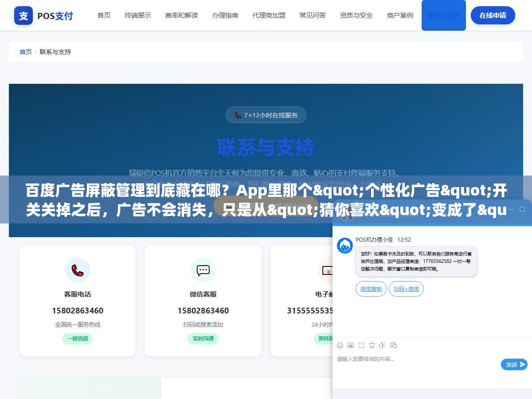Open the 代理商加盟 nav item
Screen dimensions: 532x399
pos(269,15)
